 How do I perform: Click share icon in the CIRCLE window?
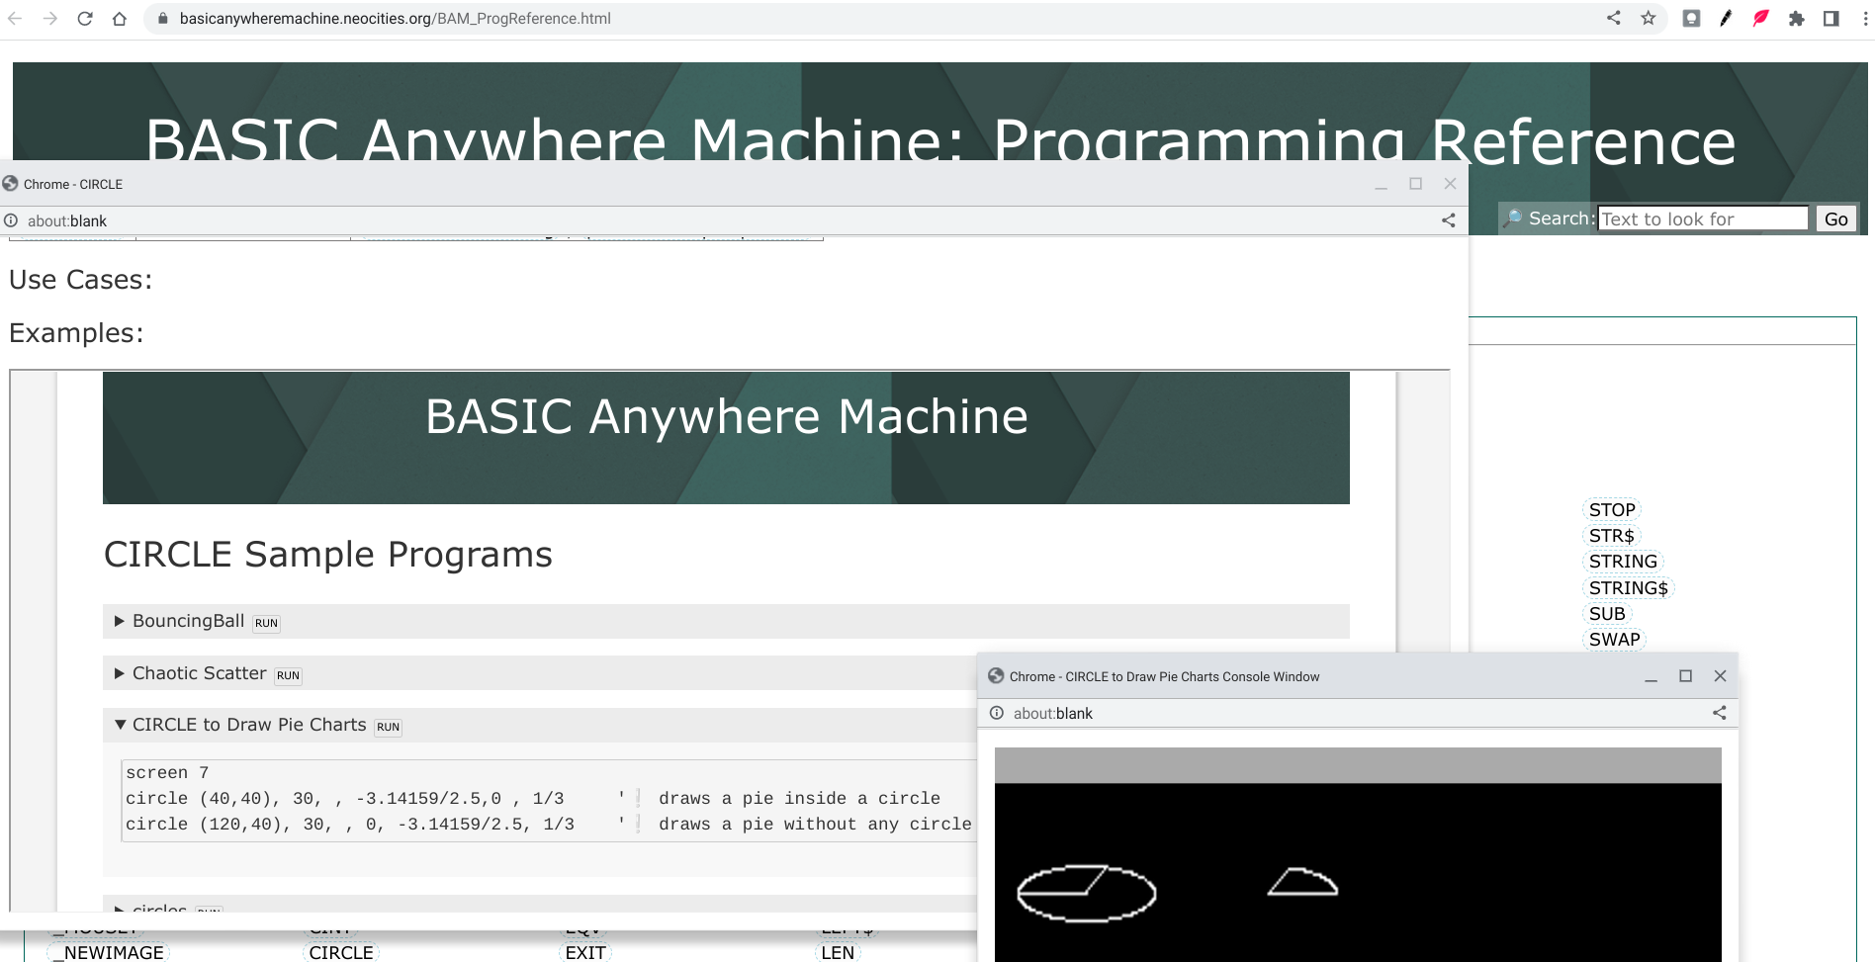(x=1449, y=220)
